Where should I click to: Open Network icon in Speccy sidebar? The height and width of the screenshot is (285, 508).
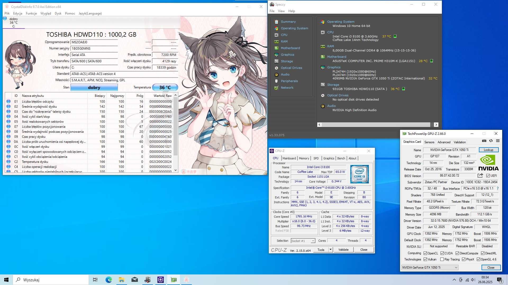pos(276,88)
